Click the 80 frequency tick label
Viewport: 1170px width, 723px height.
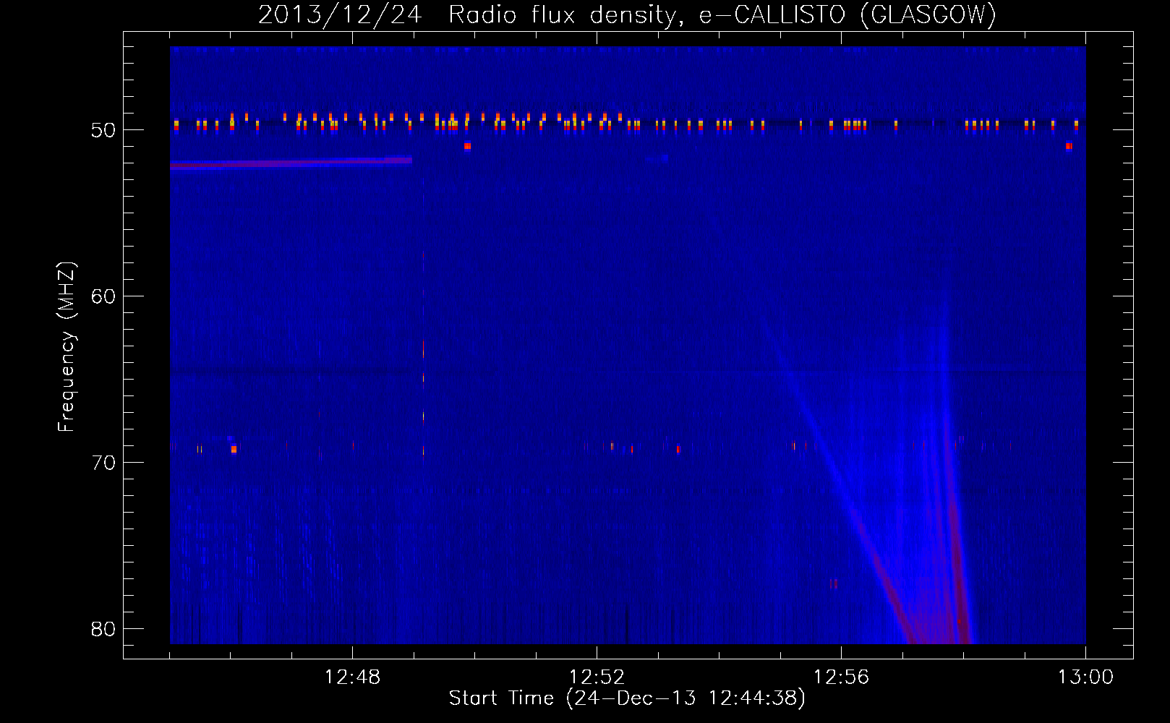click(103, 629)
